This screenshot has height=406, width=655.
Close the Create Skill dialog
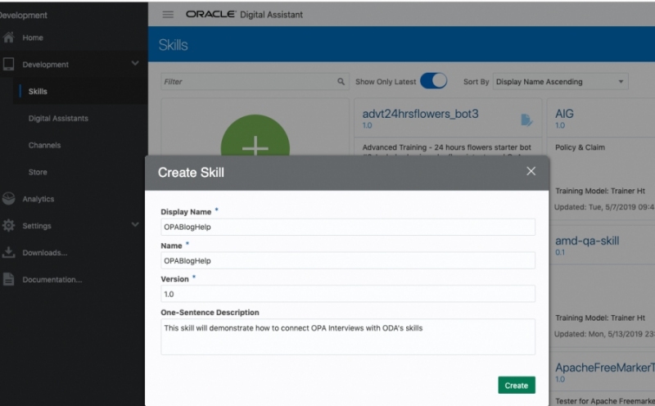tap(531, 171)
